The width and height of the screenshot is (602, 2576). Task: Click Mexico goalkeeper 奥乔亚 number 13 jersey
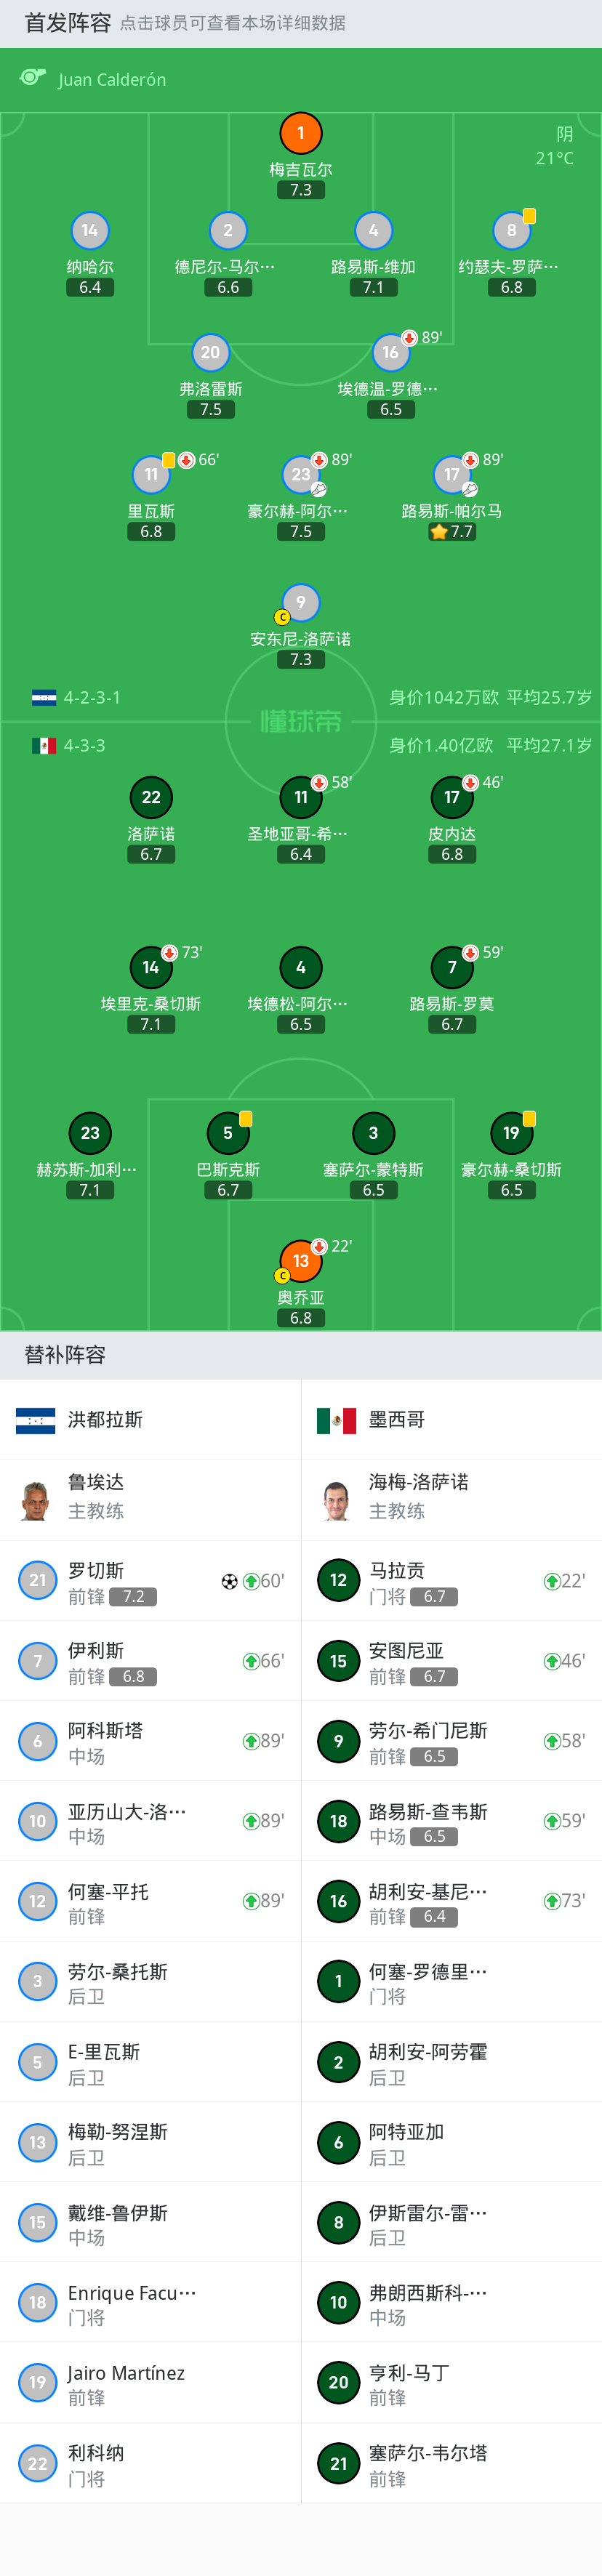(300, 1260)
